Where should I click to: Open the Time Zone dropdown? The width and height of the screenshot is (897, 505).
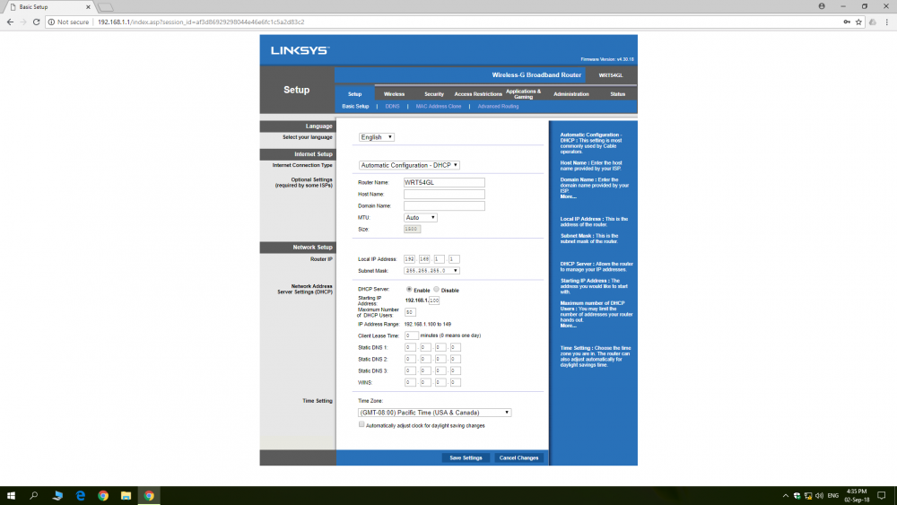pos(435,413)
